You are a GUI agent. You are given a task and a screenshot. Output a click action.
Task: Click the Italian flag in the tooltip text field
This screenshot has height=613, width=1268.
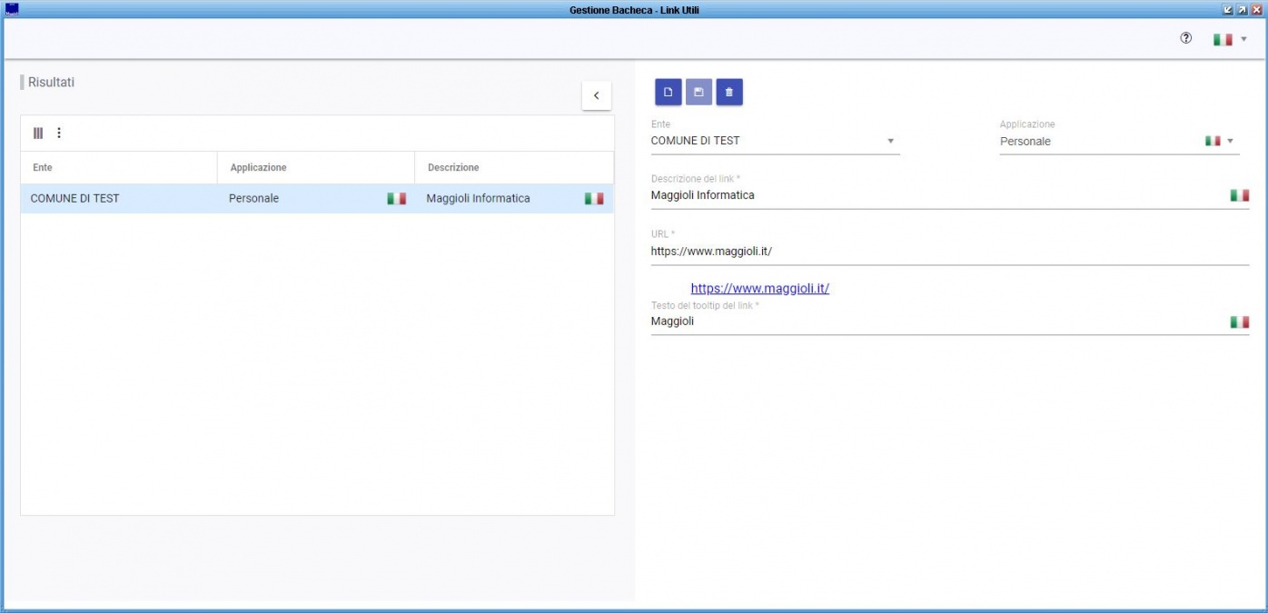pos(1239,321)
